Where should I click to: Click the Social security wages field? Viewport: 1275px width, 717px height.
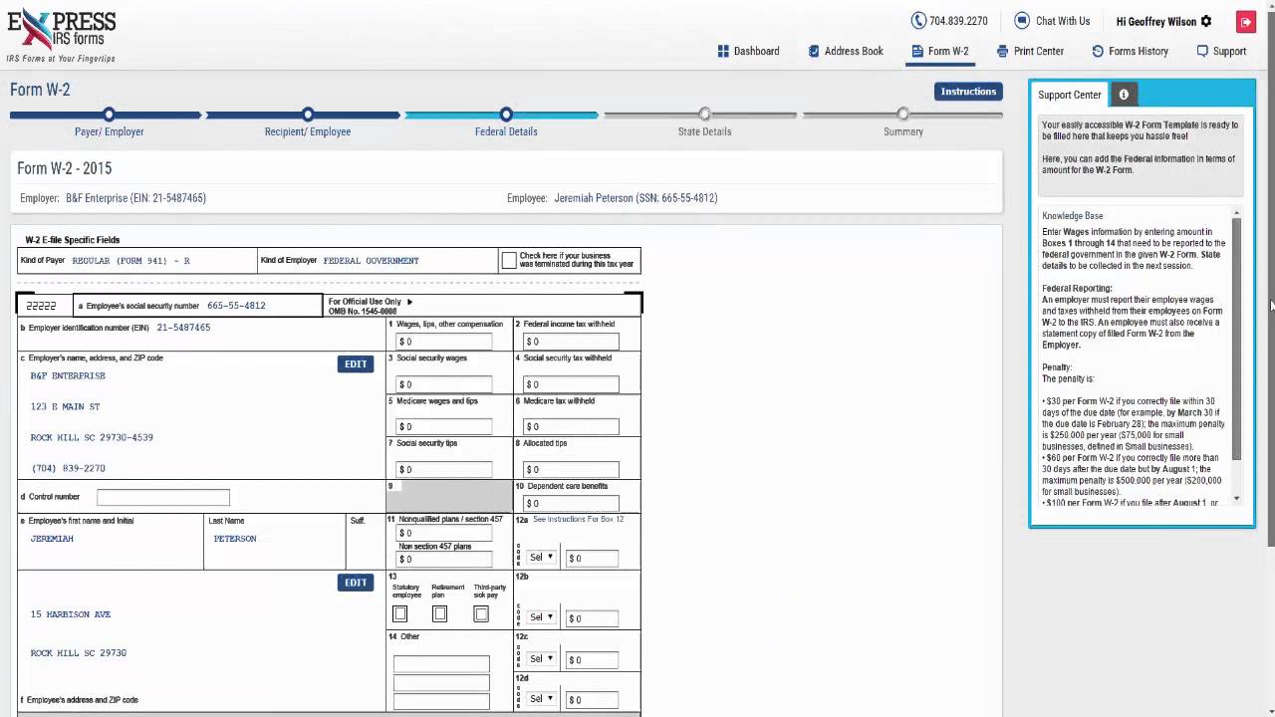[444, 384]
